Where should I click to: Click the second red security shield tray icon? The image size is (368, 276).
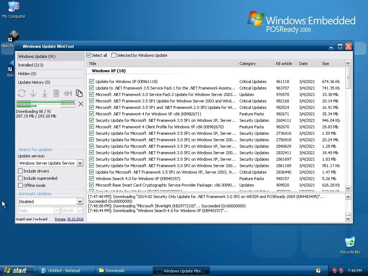tap(341, 271)
